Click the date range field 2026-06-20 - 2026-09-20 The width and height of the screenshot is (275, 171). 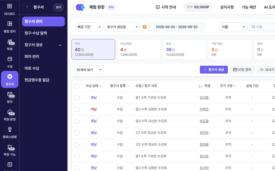176,27
